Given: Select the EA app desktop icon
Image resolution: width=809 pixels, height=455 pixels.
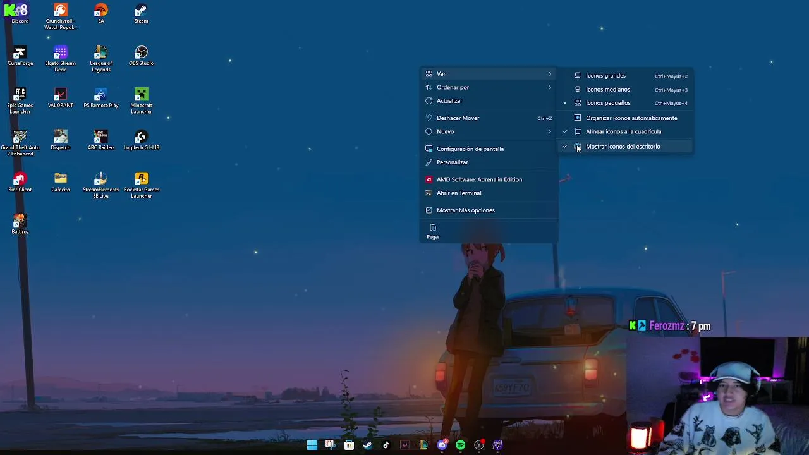Looking at the screenshot, I should [101, 14].
